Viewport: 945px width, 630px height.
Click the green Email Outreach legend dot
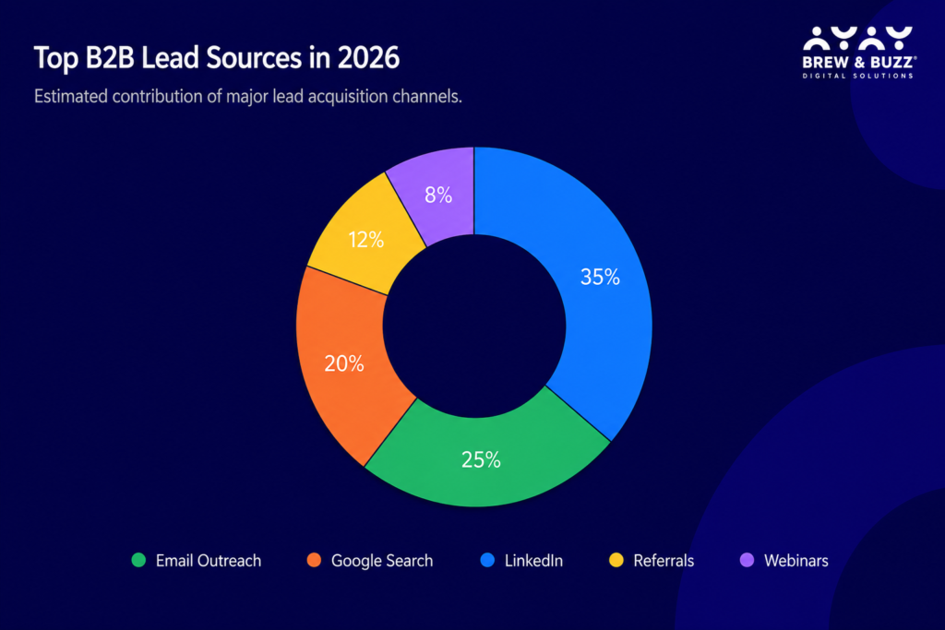pos(138,560)
